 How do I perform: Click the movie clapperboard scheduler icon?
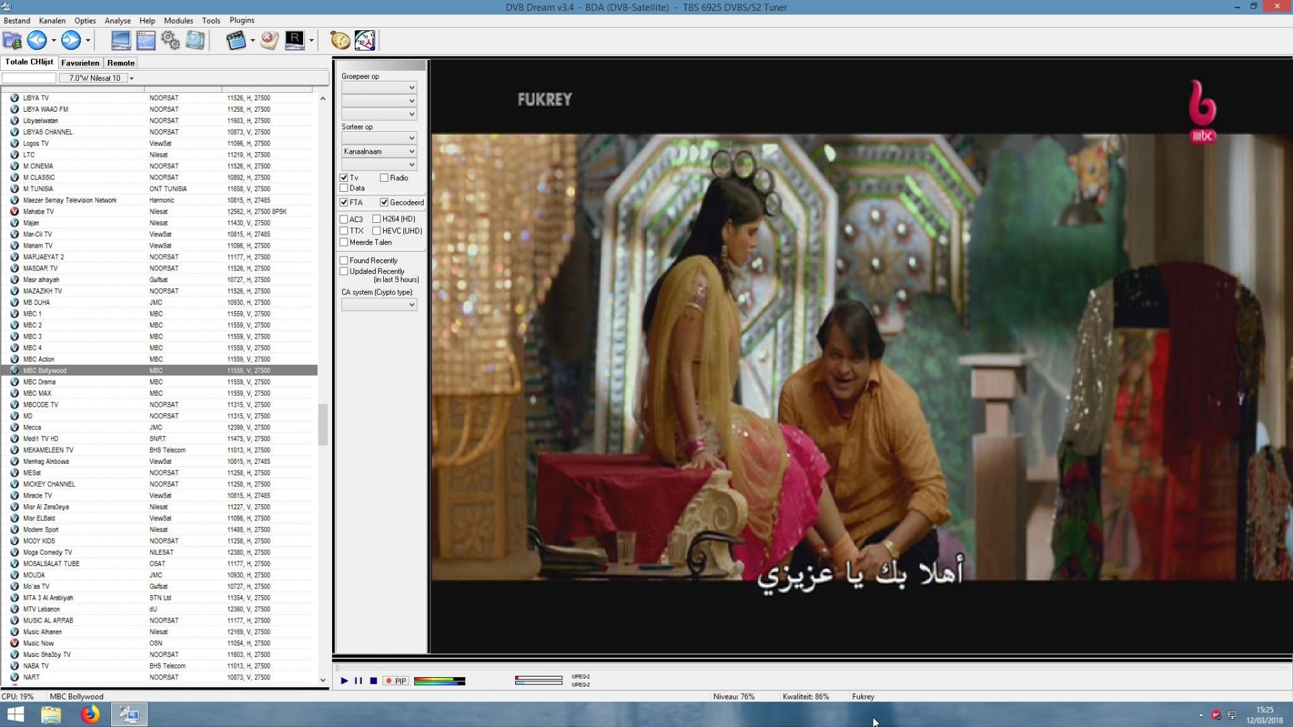pos(237,40)
